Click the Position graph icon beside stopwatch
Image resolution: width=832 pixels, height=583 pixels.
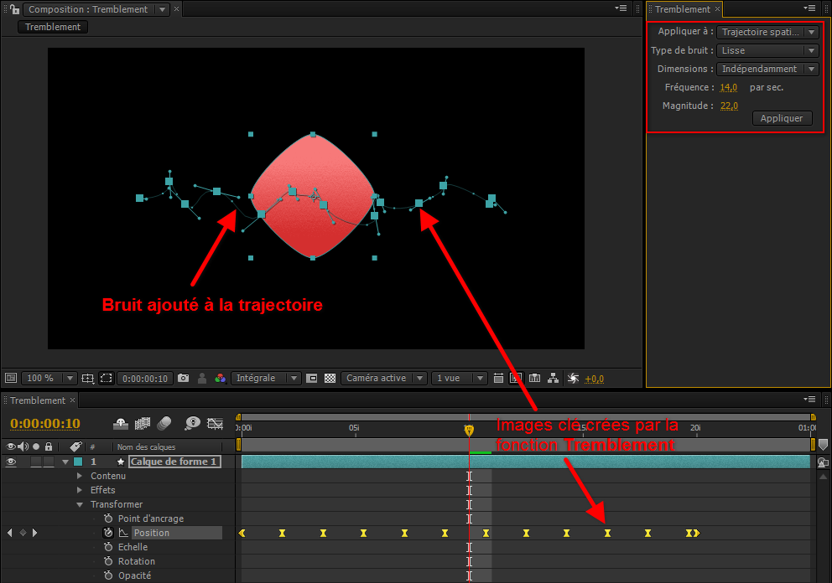click(123, 533)
